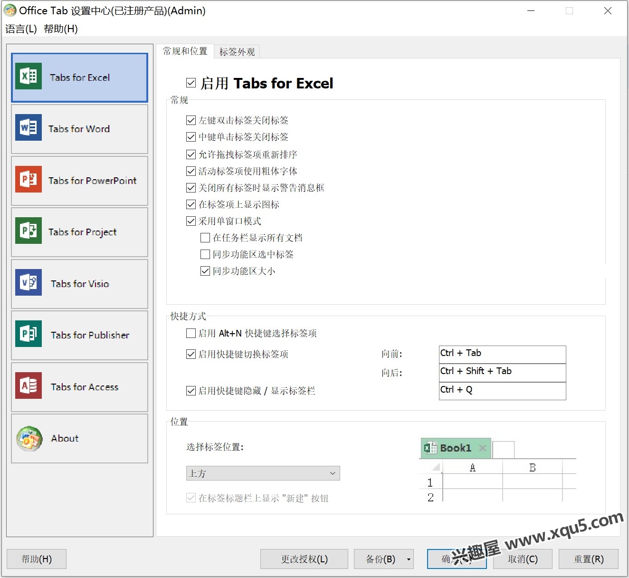Viewport: 629px width, 578px height.
Task: Click the 重置(R) button
Action: point(589,559)
